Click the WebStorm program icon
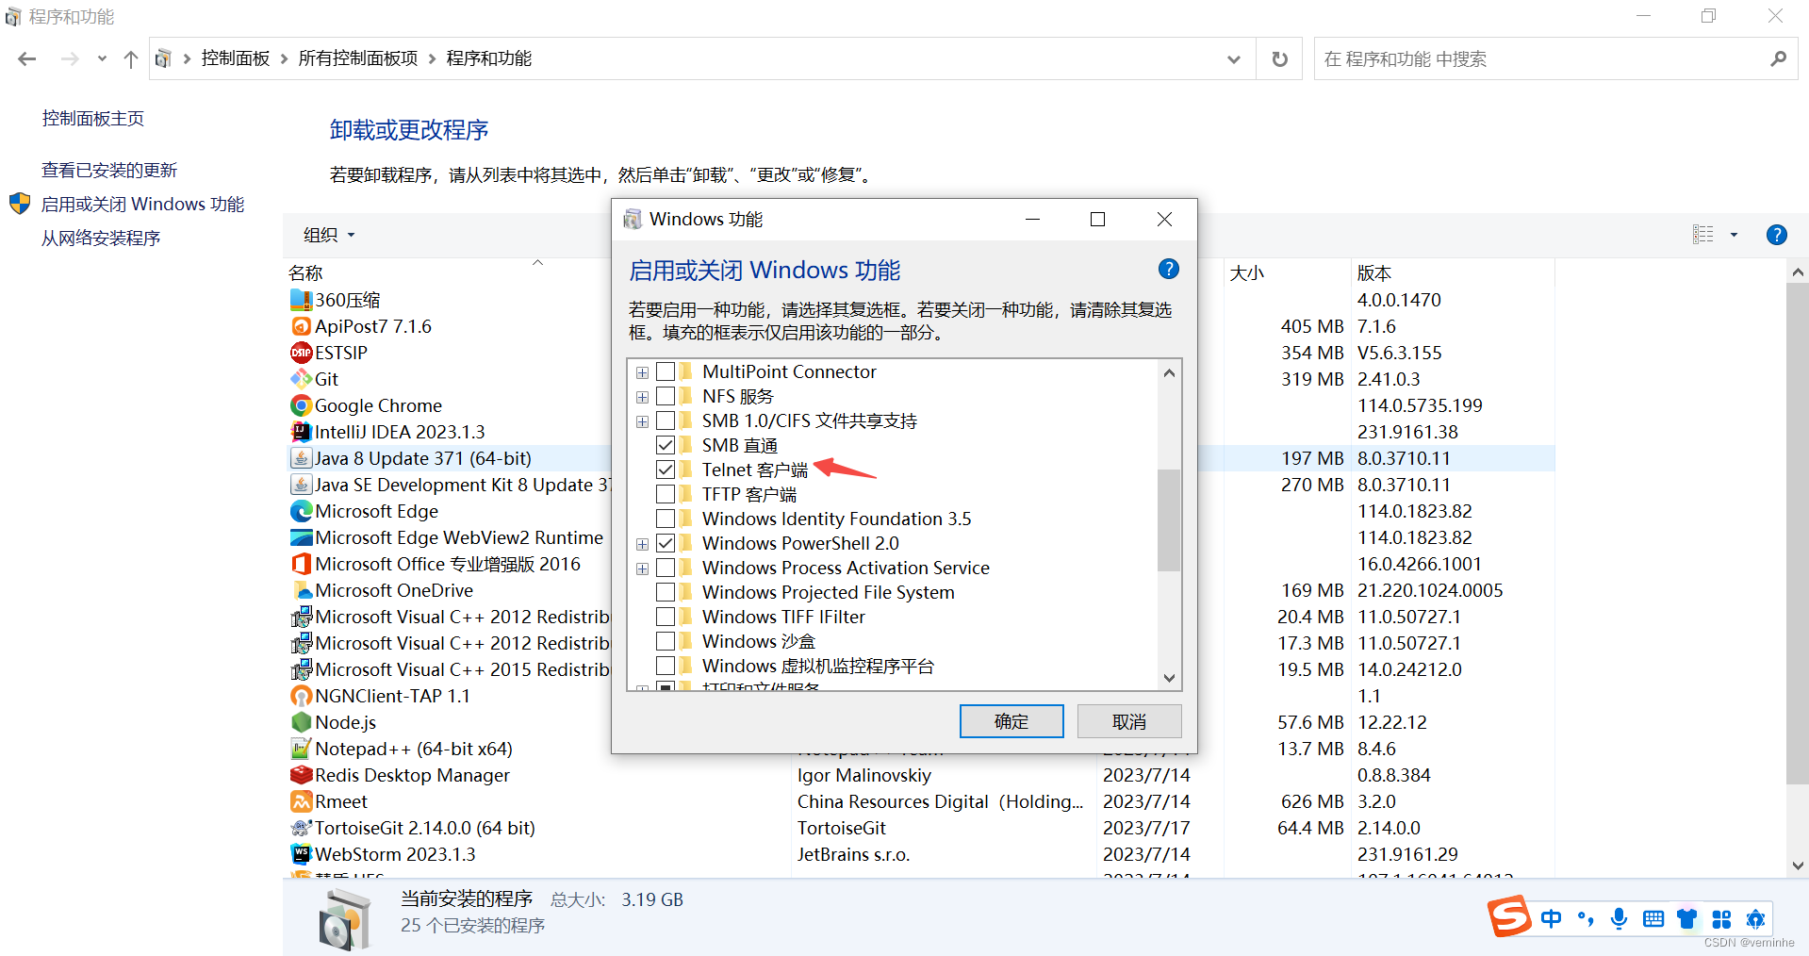 coord(301,854)
